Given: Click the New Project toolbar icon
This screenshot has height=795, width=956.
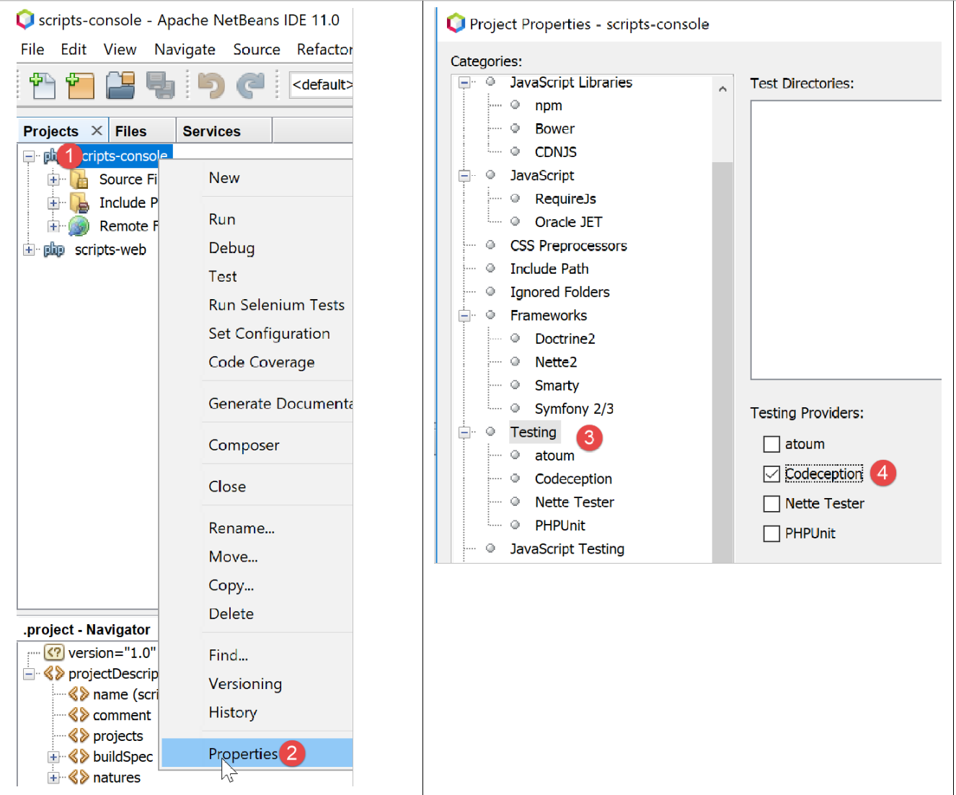Looking at the screenshot, I should pos(80,85).
